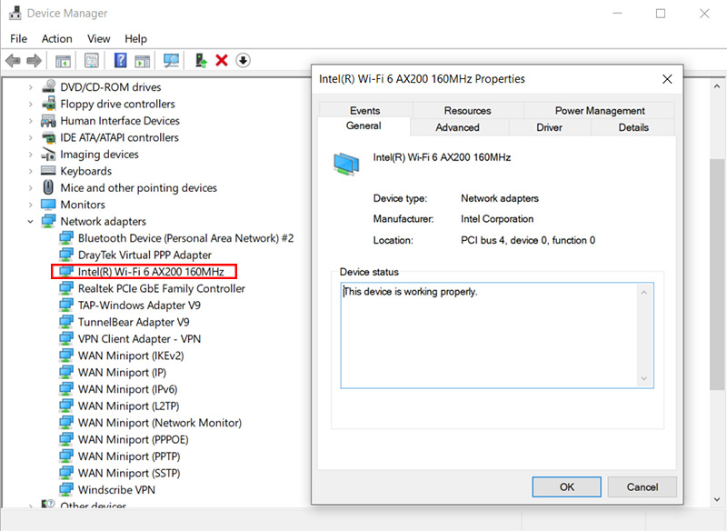This screenshot has width=727, height=531.
Task: Click the Device status text box
Action: point(497,336)
